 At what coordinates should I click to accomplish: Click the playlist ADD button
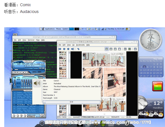pyautogui.click(x=14, y=115)
